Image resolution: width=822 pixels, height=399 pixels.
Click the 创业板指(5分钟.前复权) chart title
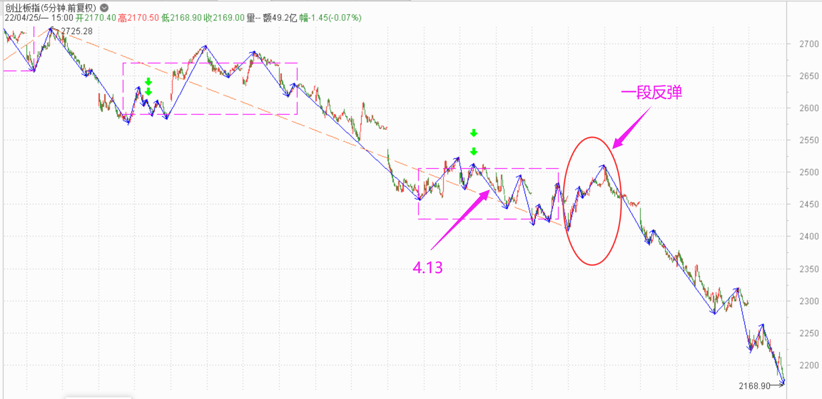(x=50, y=8)
